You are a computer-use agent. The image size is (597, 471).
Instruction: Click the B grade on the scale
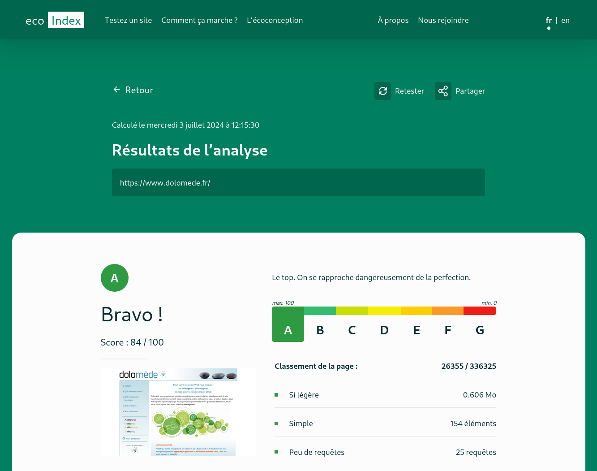click(320, 330)
